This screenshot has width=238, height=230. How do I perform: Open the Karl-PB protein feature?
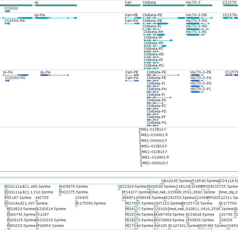coord(132,75)
